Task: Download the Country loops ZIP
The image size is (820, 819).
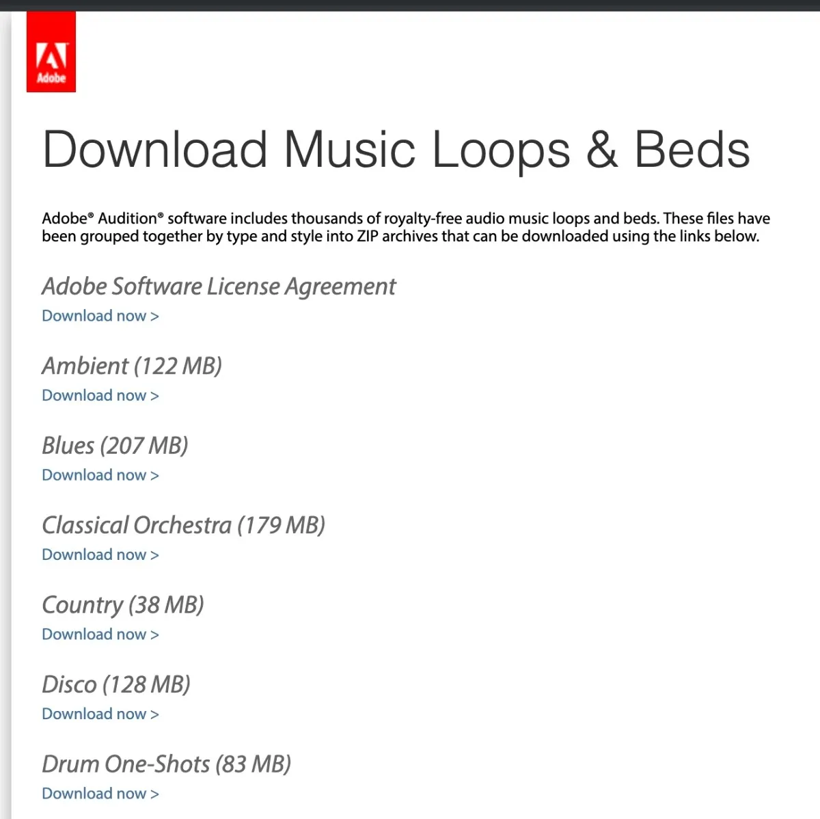Action: pyautogui.click(x=100, y=634)
